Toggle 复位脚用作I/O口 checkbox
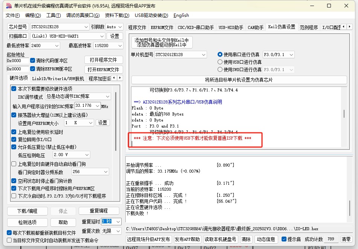 (14, 140)
